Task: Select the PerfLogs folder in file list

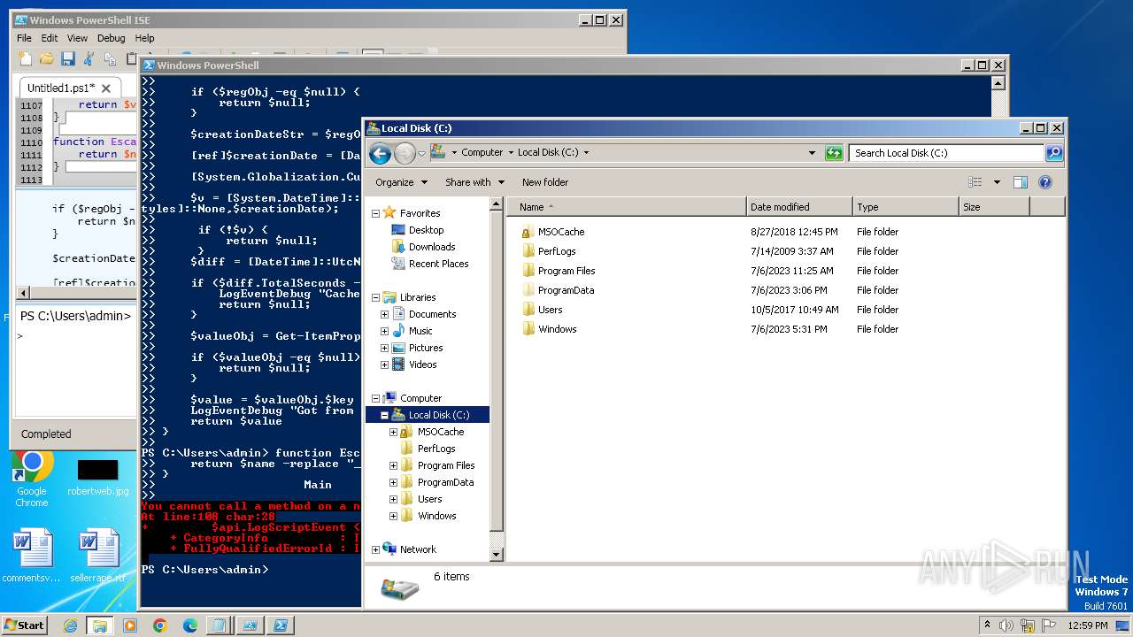Action: pos(557,251)
